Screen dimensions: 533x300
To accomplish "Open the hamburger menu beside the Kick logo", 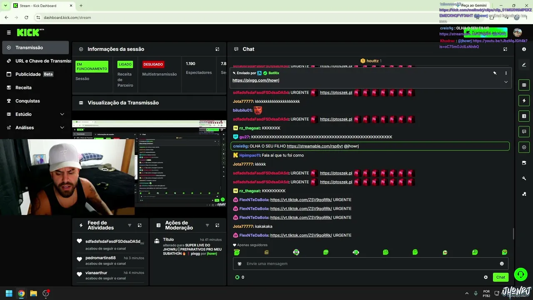I will coord(9,32).
